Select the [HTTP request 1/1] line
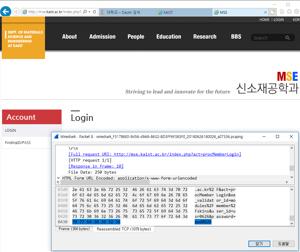 point(90,160)
